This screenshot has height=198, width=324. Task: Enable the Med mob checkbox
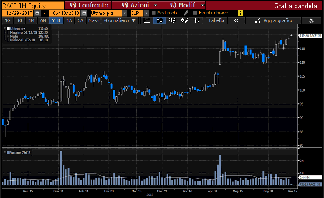pos(153,13)
